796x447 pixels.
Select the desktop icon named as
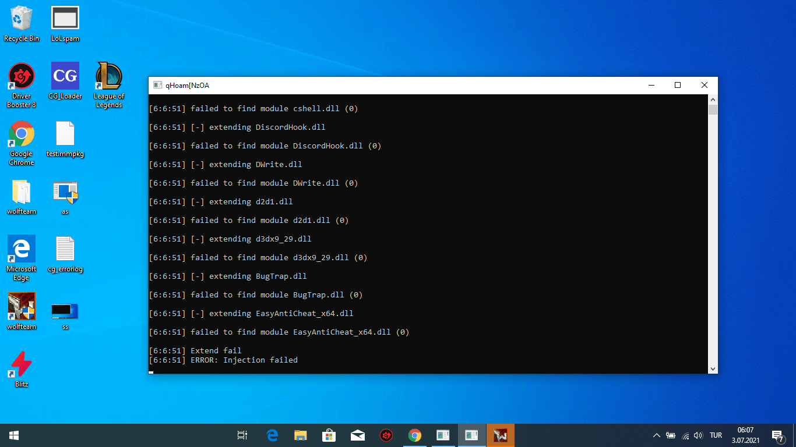tap(65, 197)
